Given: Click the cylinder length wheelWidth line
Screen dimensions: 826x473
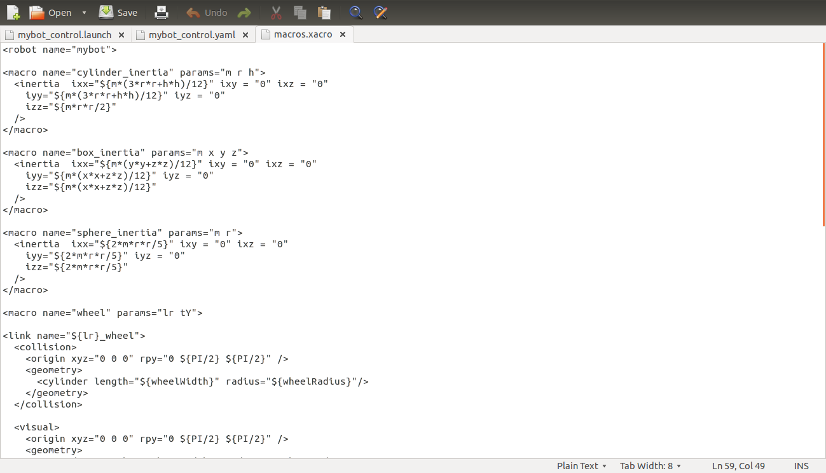Looking at the screenshot, I should [x=203, y=381].
